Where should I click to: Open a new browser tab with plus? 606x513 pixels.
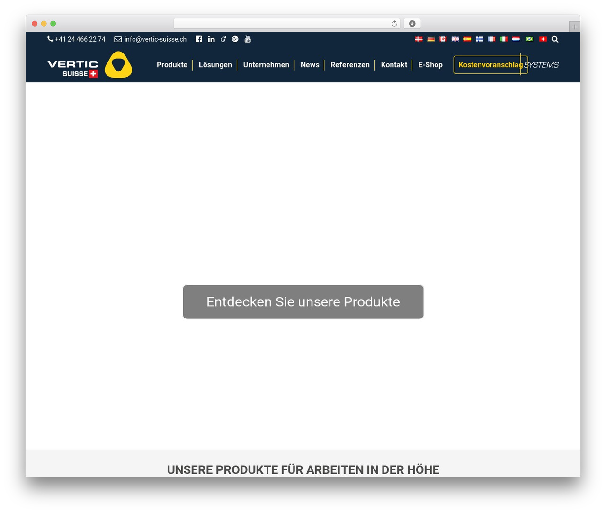coord(575,27)
